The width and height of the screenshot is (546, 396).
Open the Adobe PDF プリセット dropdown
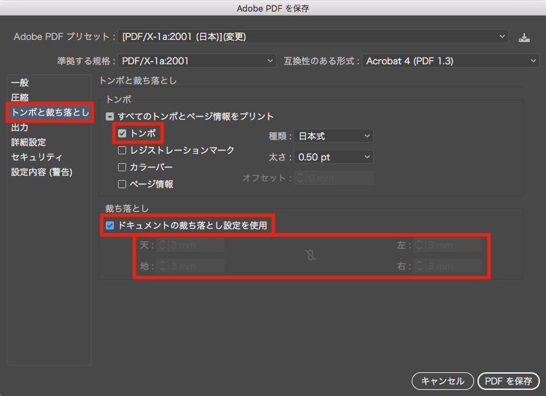coord(313,37)
